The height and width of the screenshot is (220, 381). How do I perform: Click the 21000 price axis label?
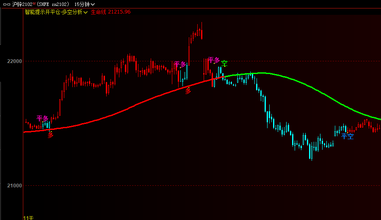point(14,185)
